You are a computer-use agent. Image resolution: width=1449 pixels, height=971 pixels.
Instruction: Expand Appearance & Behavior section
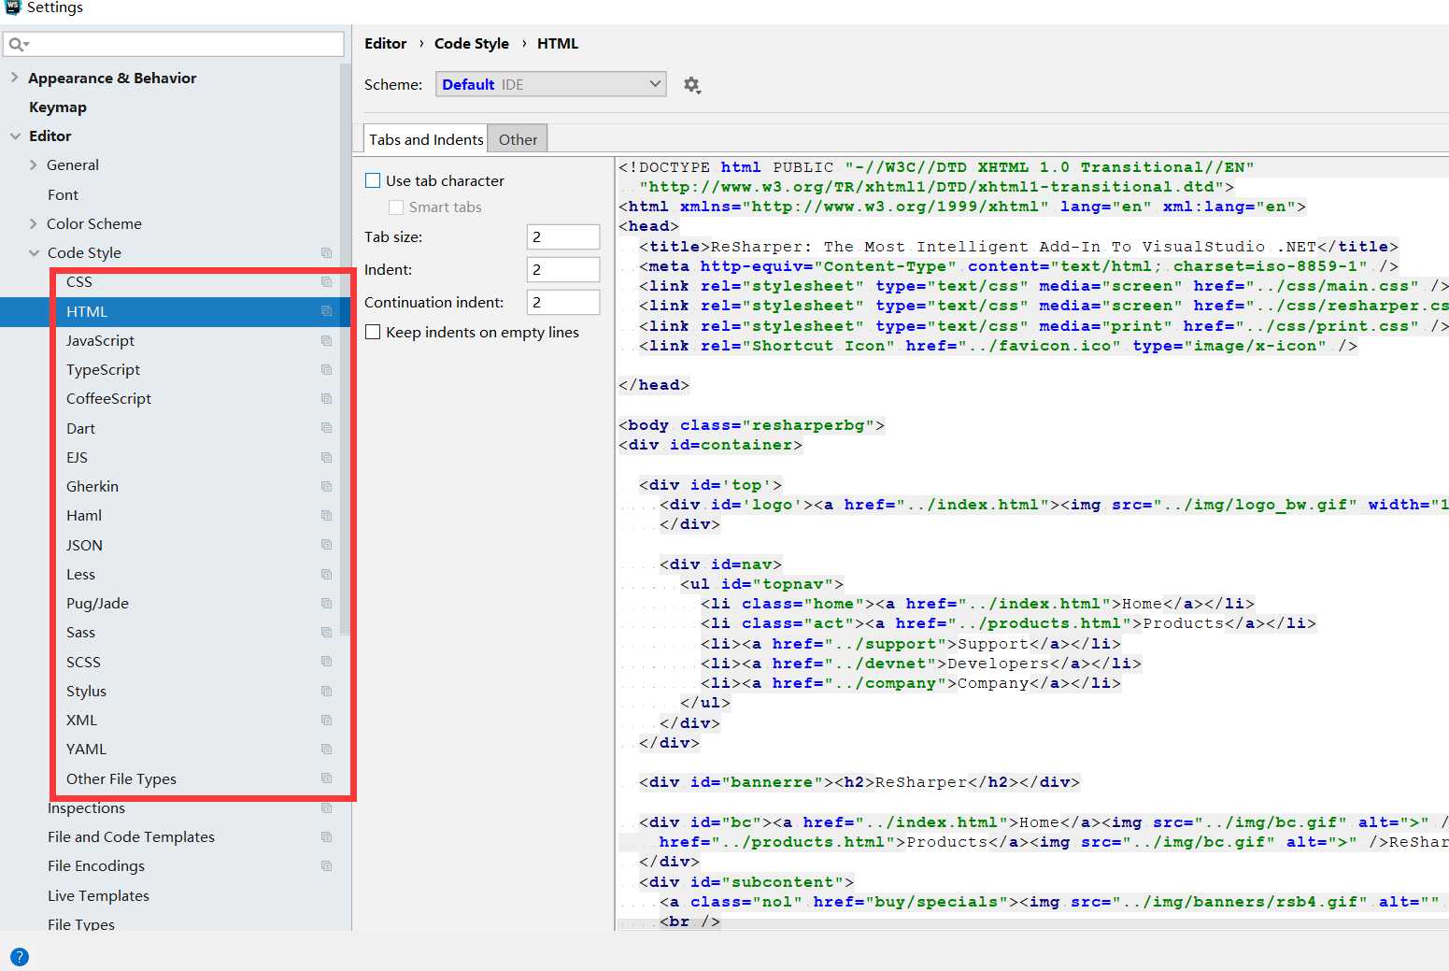[15, 78]
